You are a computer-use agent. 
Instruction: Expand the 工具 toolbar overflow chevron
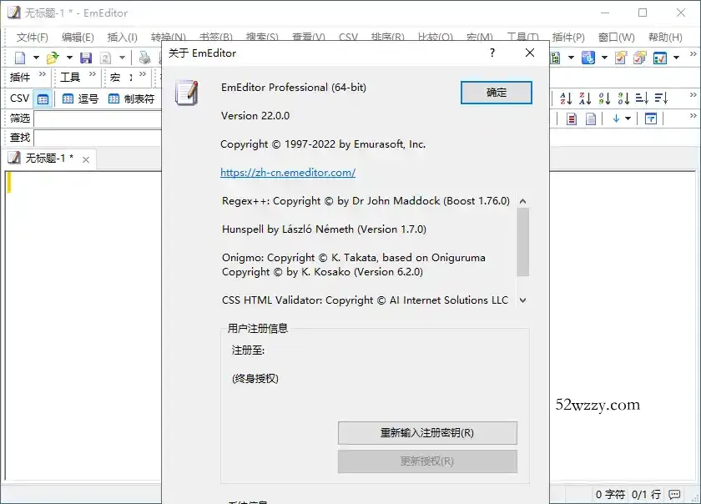click(x=93, y=73)
